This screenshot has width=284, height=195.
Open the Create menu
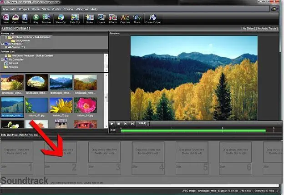(68, 9)
